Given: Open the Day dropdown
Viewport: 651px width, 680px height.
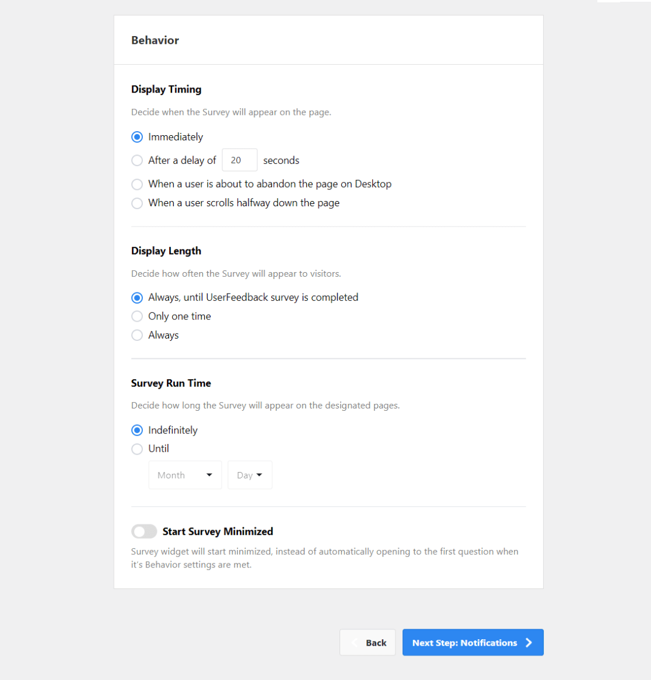Looking at the screenshot, I should (250, 475).
